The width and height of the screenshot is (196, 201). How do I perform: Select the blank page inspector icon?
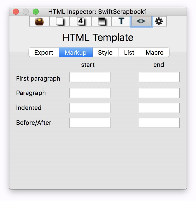(60, 21)
